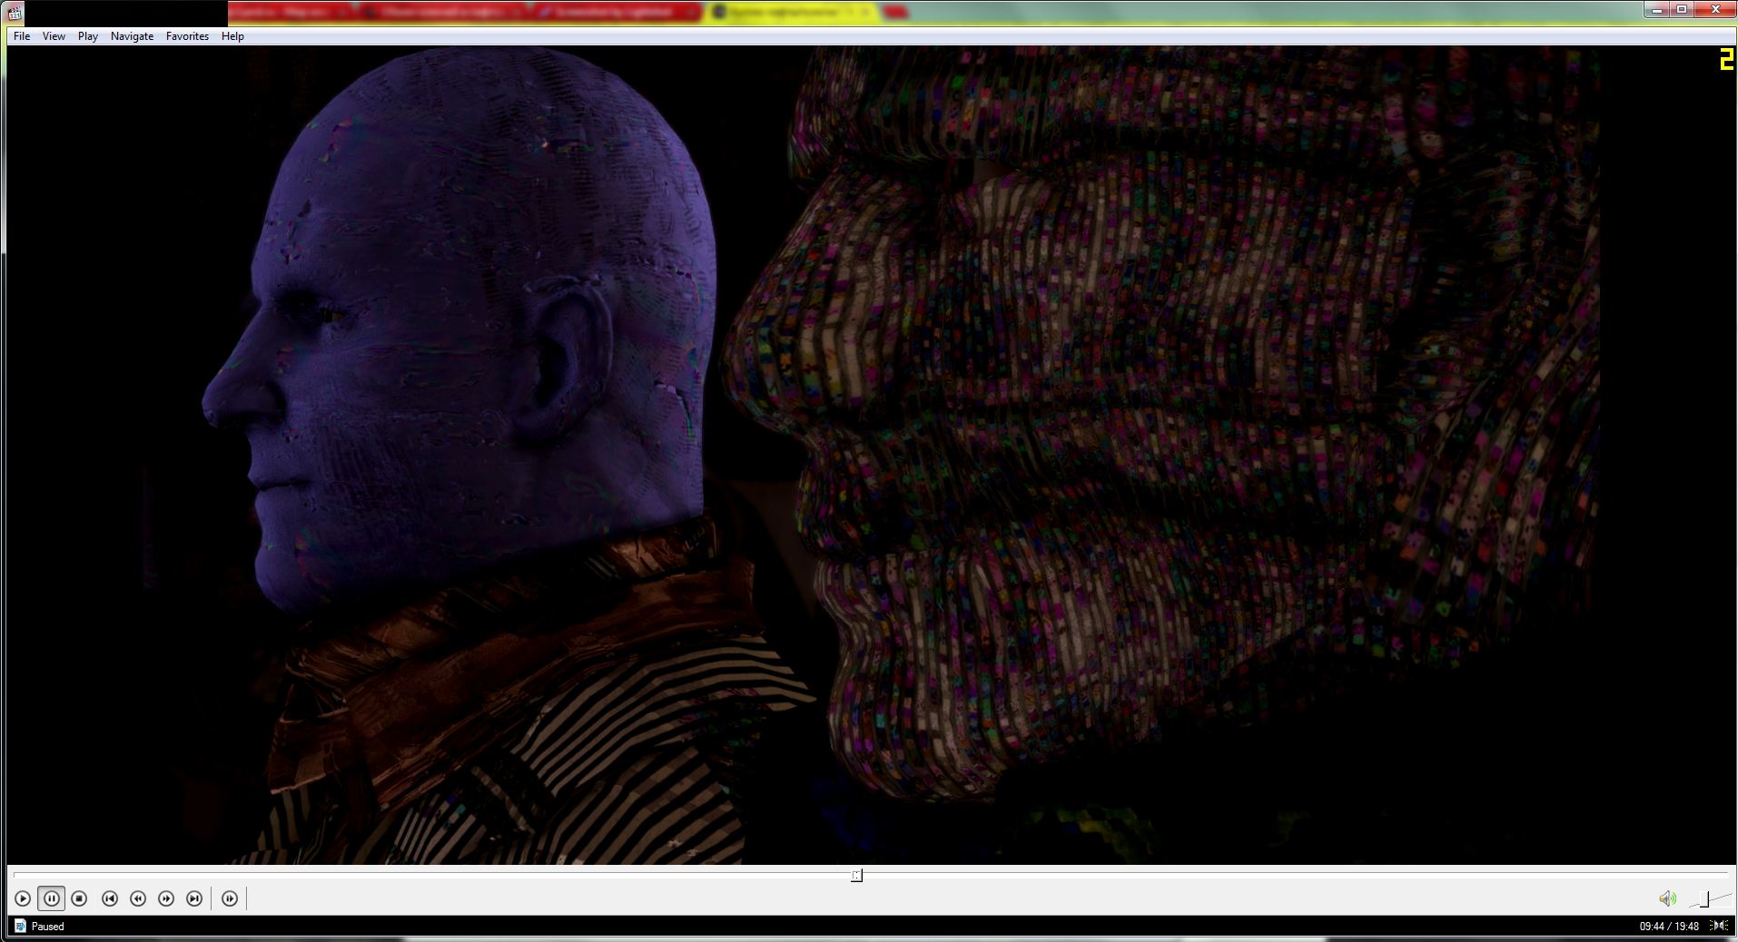1738x942 pixels.
Task: Jump to next item with Skip Forward
Action: 194,898
